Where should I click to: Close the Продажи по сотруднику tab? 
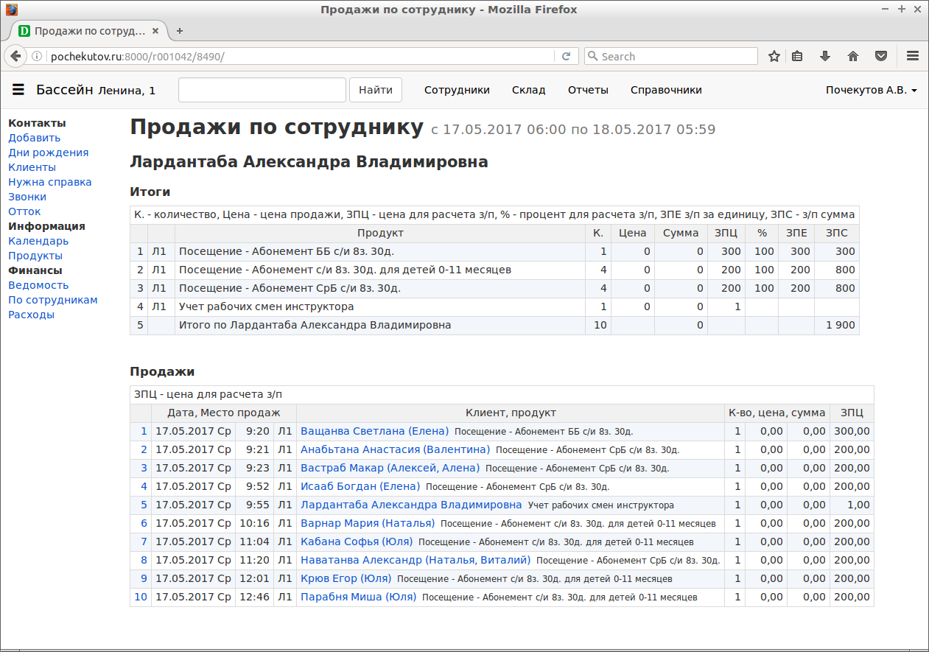155,31
